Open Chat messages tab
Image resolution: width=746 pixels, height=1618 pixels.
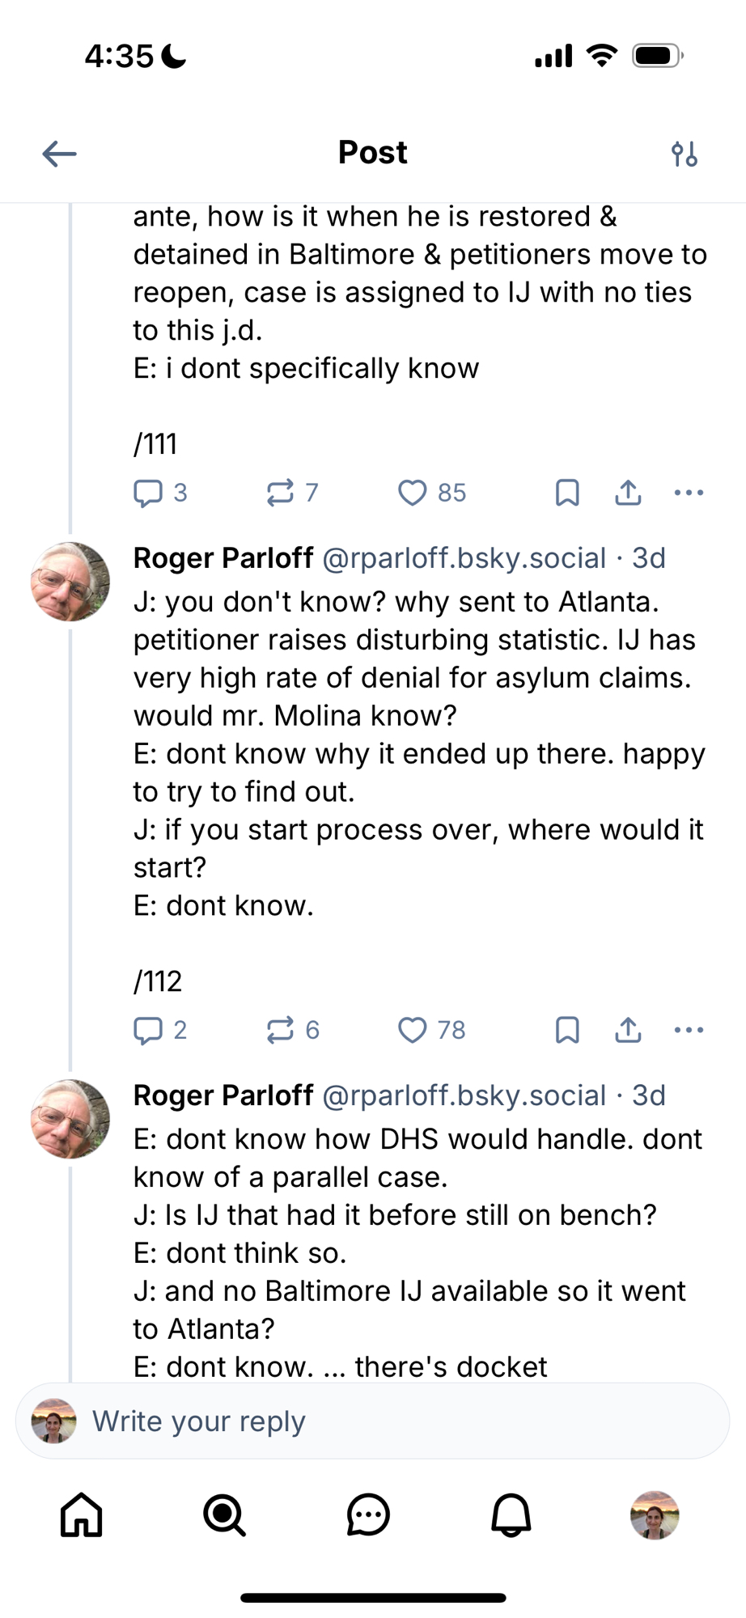click(x=368, y=1514)
